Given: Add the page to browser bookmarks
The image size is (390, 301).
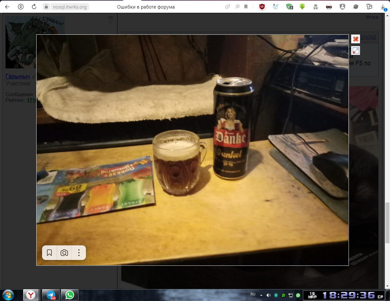Looking at the screenshot, I should click(x=246, y=7).
